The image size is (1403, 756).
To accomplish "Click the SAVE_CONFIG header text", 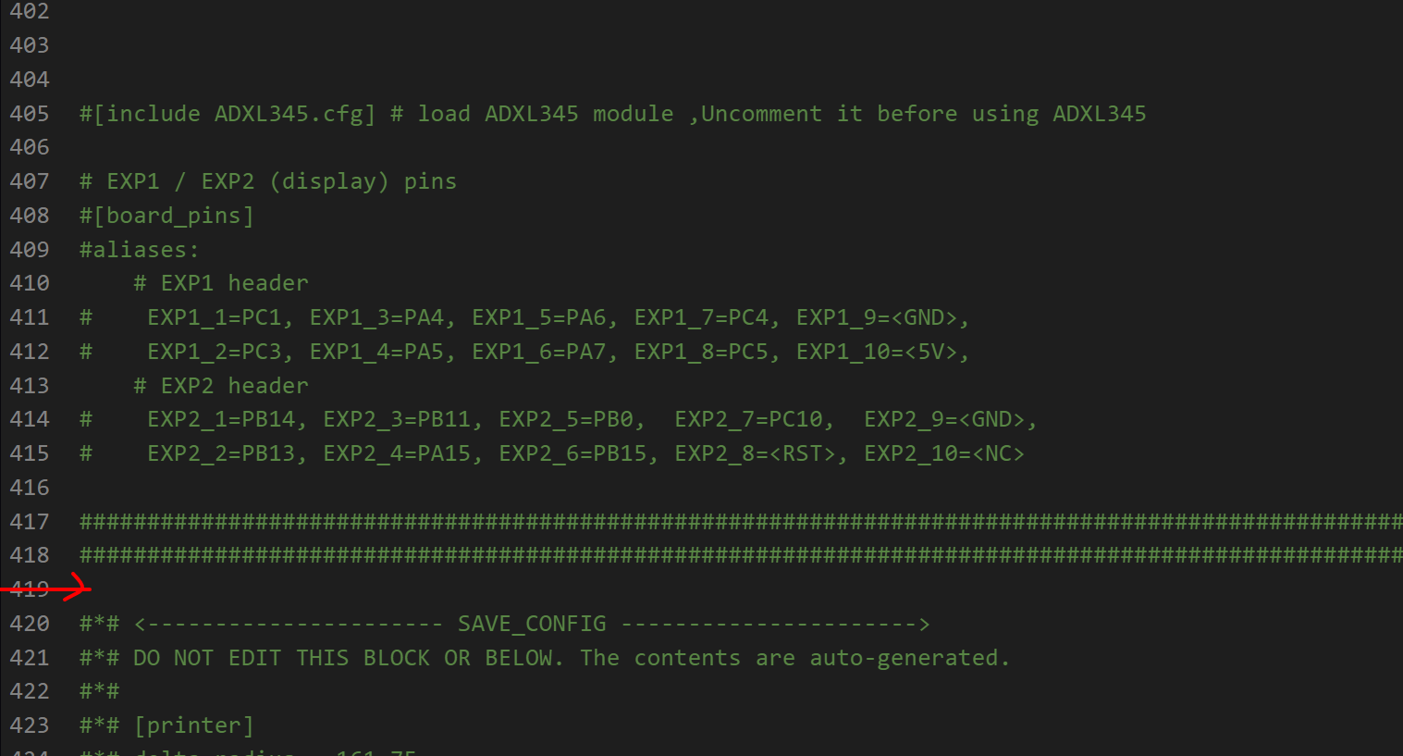I will 532,624.
